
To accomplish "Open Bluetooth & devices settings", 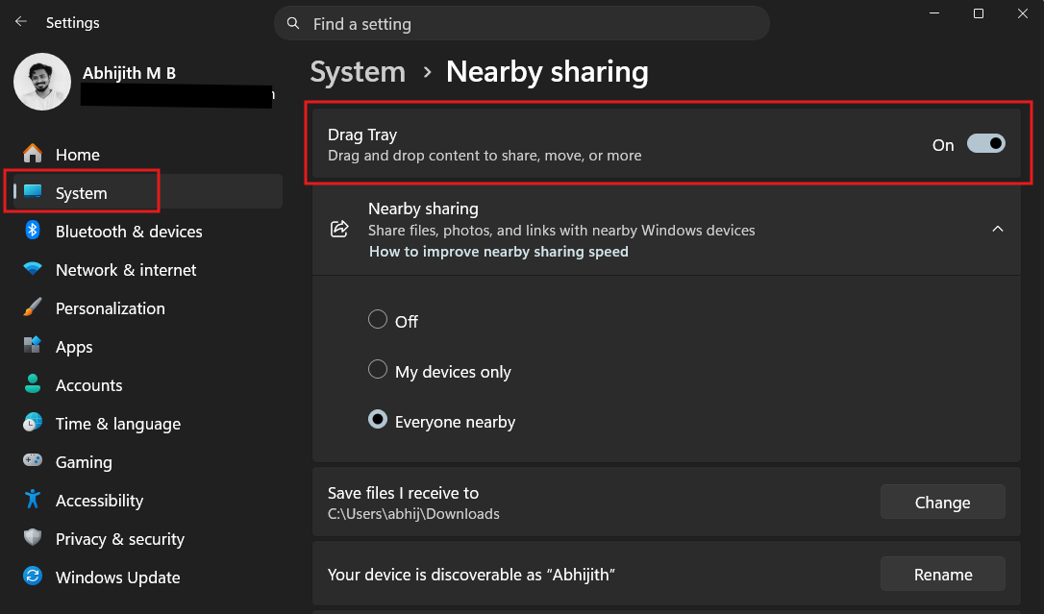I will [129, 231].
